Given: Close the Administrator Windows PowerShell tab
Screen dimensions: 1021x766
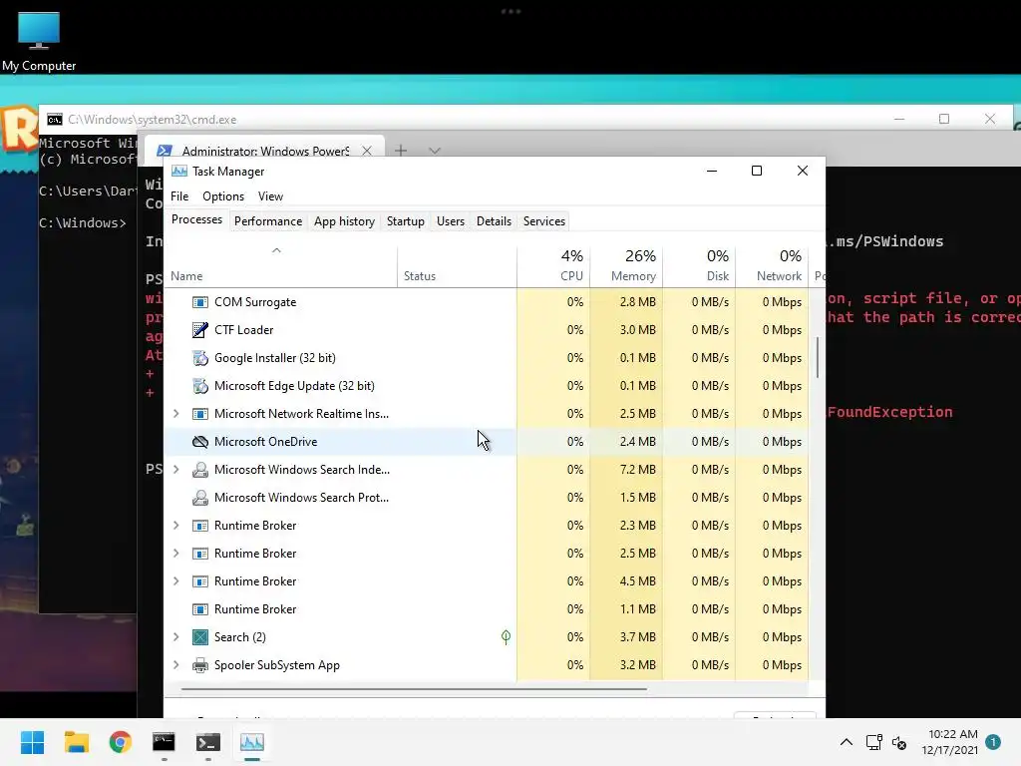Looking at the screenshot, I should click(x=367, y=152).
